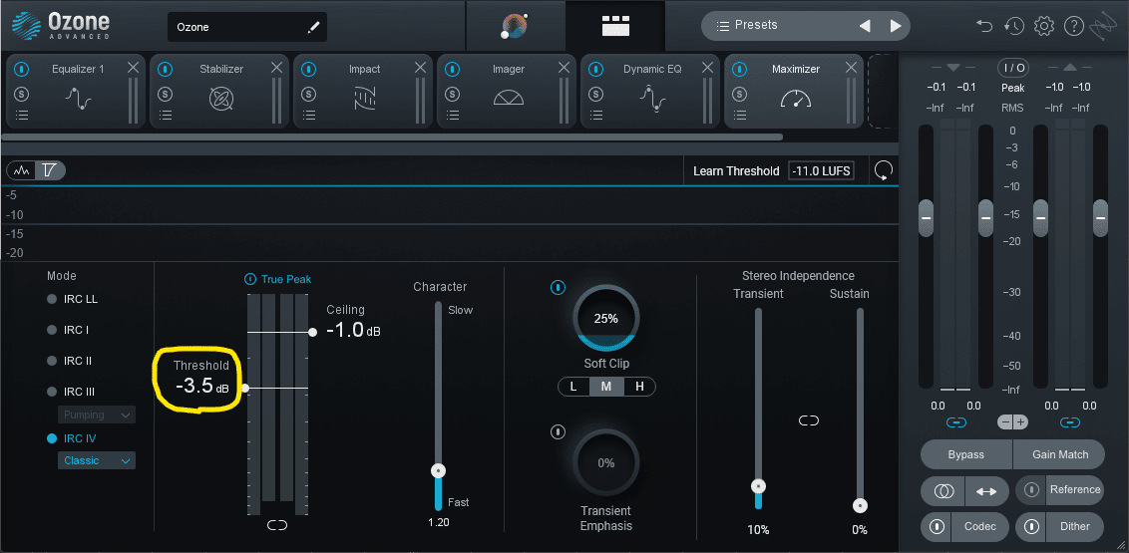The width and height of the screenshot is (1129, 553).
Task: Toggle Equalizer 1 power button
Action: pyautogui.click(x=22, y=69)
